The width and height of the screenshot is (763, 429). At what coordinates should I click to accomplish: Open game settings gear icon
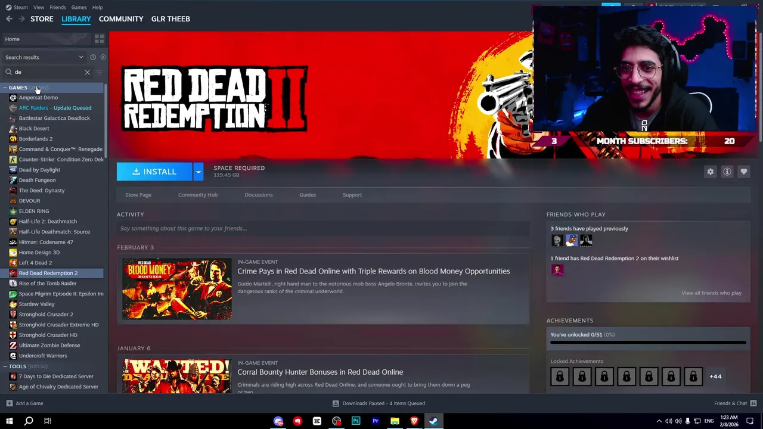[711, 172]
